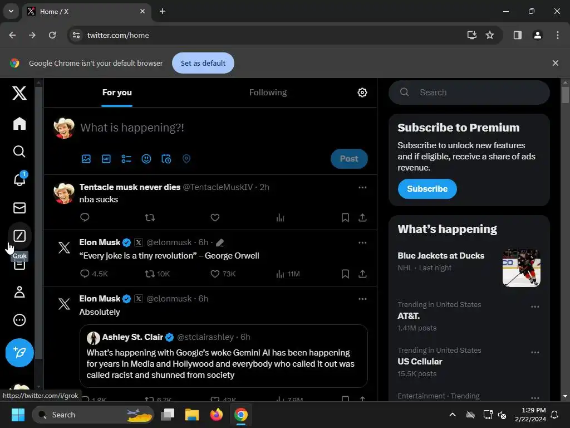Open Ashley St. Clair quoted post
This screenshot has height=428, width=570.
coord(224,356)
